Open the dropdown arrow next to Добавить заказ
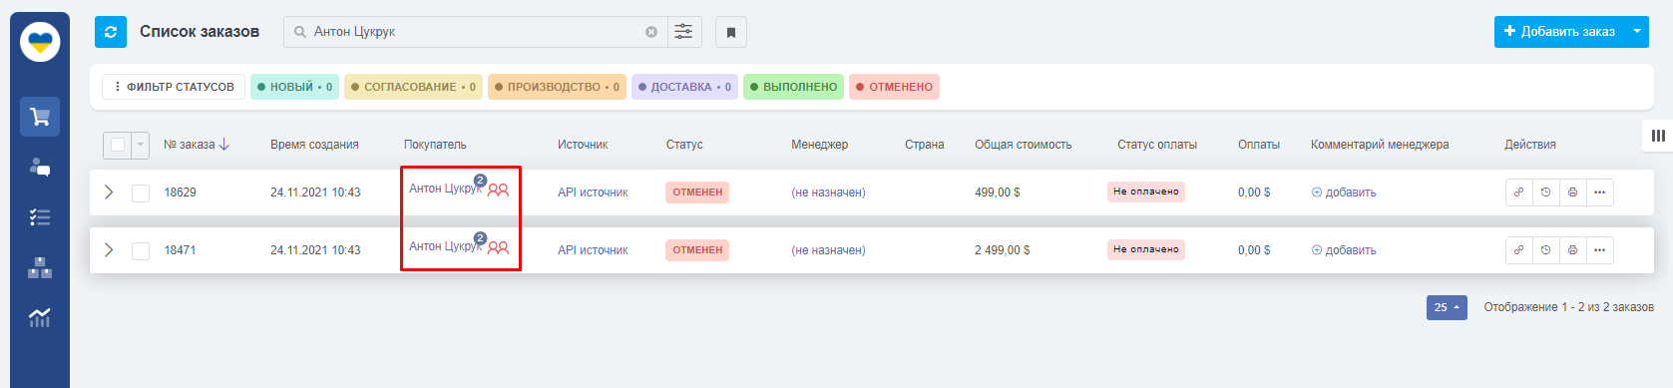 click(x=1636, y=32)
